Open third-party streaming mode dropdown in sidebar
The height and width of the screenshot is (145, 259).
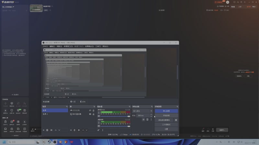click(8, 7)
